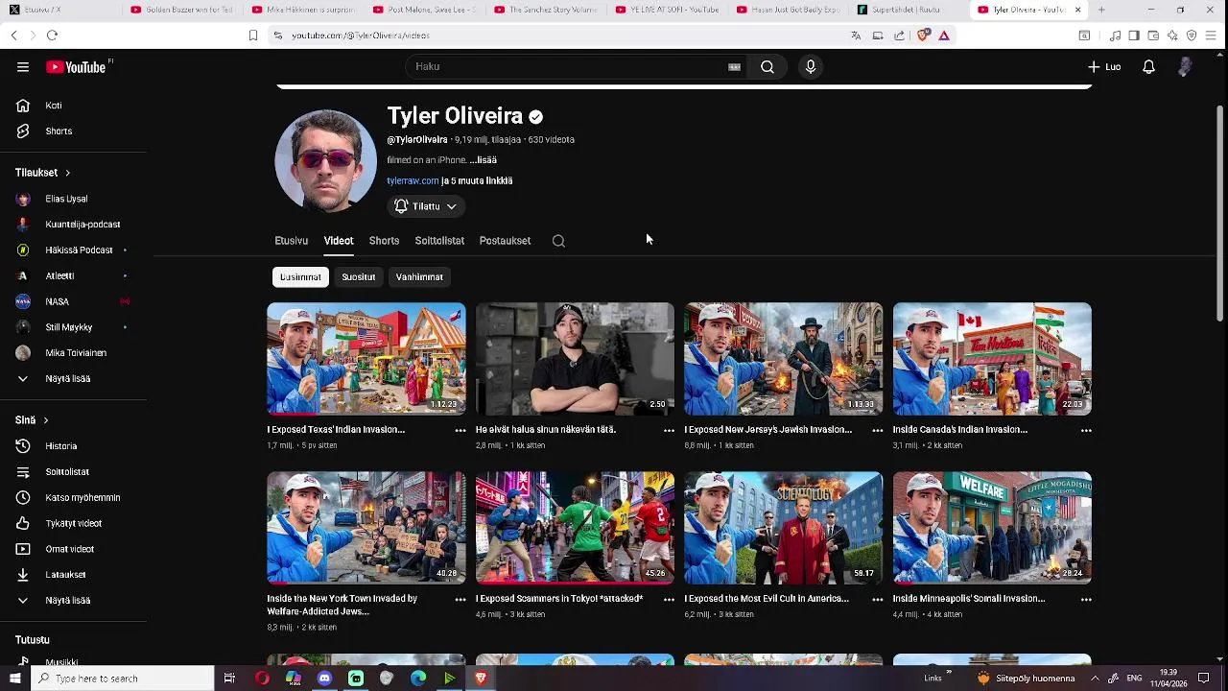1228x691 pixels.
Task: Open options for Texas' Indian Invasion video
Action: click(460, 431)
